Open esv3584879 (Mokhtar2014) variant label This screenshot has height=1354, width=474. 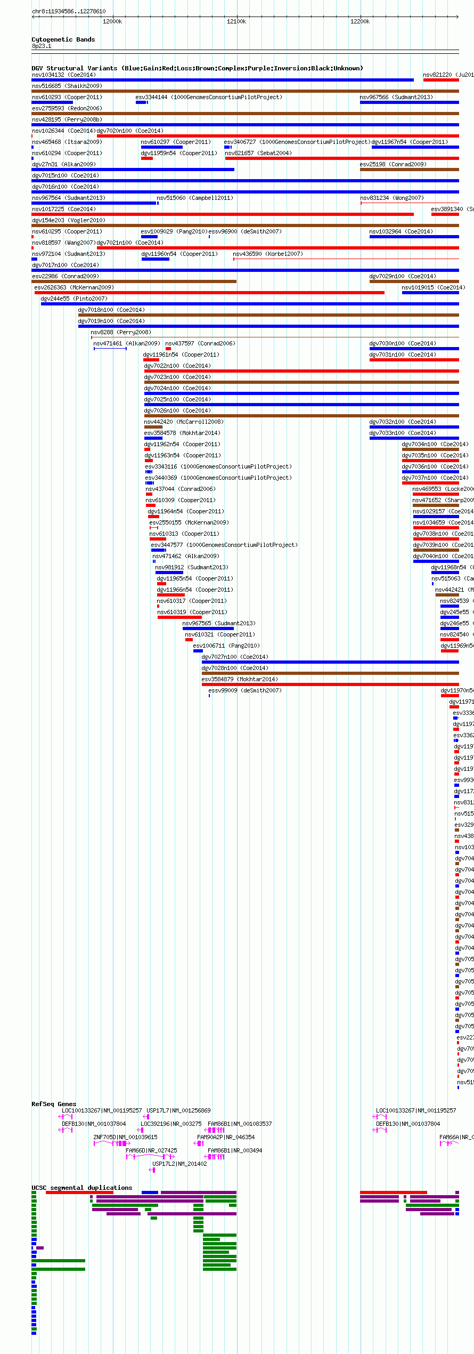click(x=240, y=679)
